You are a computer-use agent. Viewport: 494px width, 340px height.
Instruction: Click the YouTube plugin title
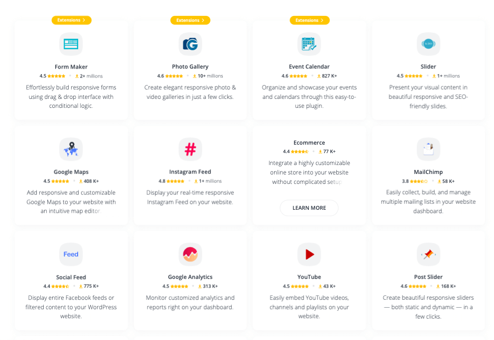click(309, 277)
